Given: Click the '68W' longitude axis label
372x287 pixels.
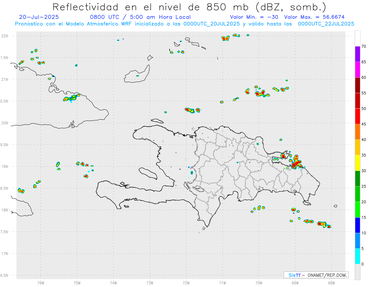Looking at the screenshot, I should click(331, 283).
